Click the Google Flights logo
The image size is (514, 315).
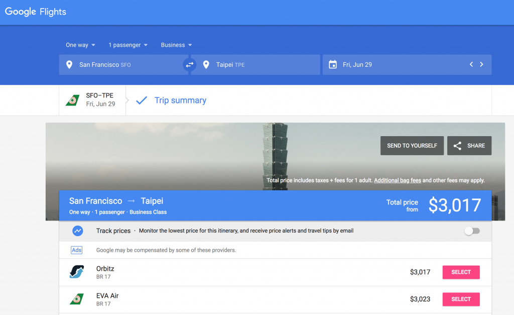36,12
